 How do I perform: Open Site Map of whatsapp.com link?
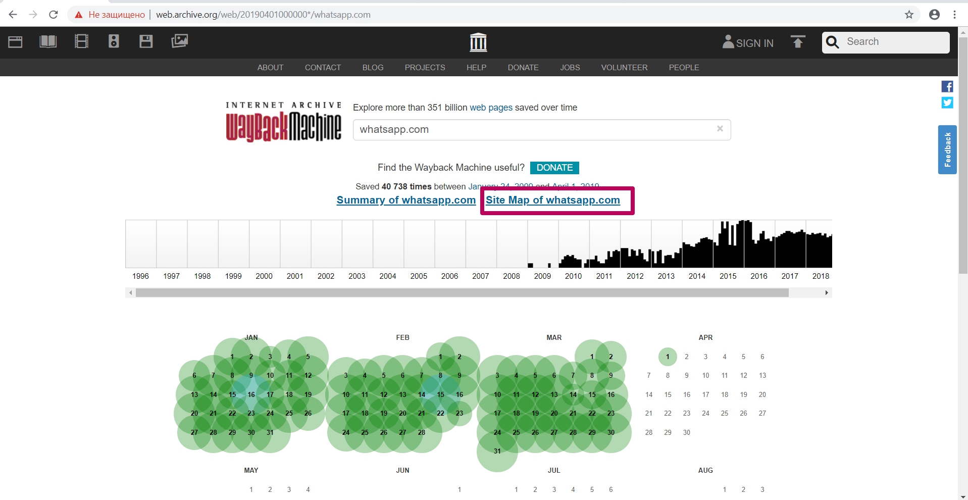tap(553, 200)
